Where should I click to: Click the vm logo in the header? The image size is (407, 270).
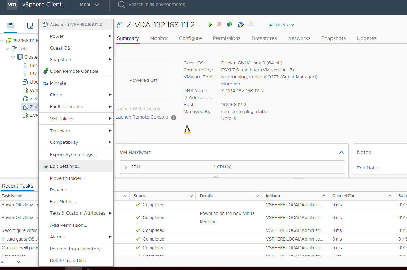coord(12,5)
